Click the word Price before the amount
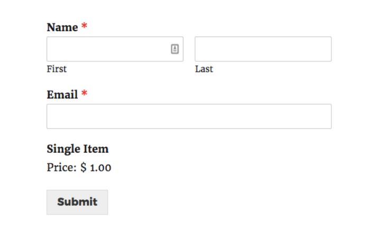This screenshot has width=379, height=232. coord(61,168)
